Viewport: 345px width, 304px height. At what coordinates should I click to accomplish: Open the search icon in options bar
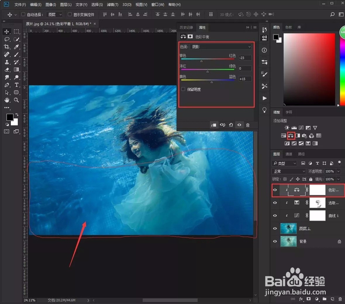click(x=332, y=14)
